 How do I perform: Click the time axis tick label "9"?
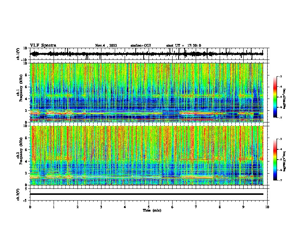coord(243,207)
